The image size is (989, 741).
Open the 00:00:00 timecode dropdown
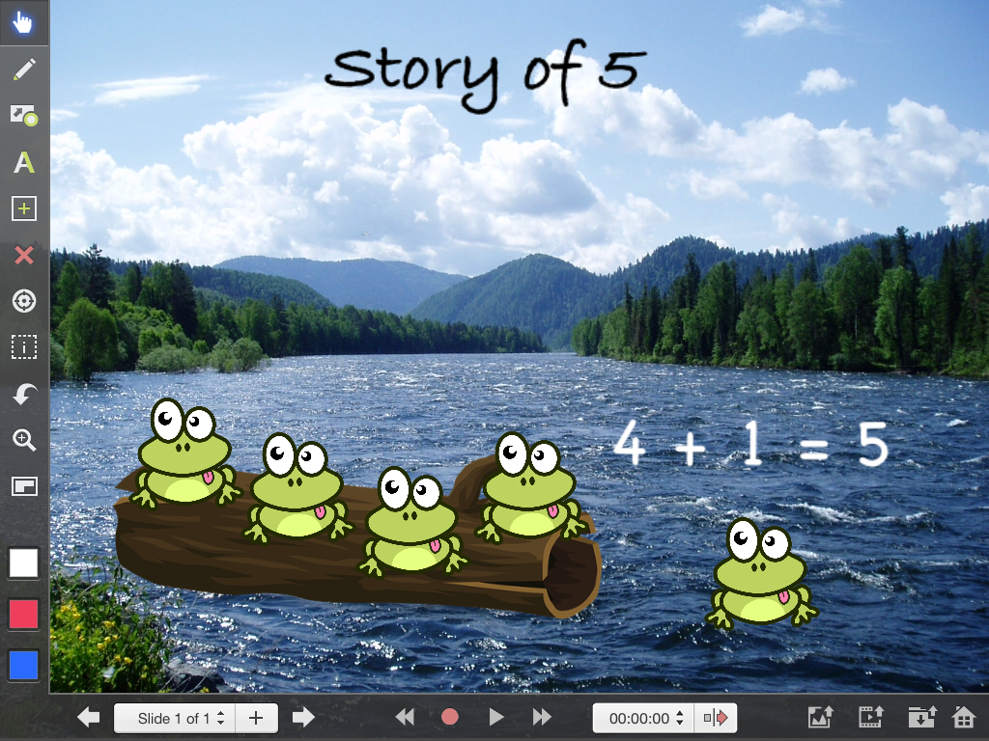coord(643,718)
